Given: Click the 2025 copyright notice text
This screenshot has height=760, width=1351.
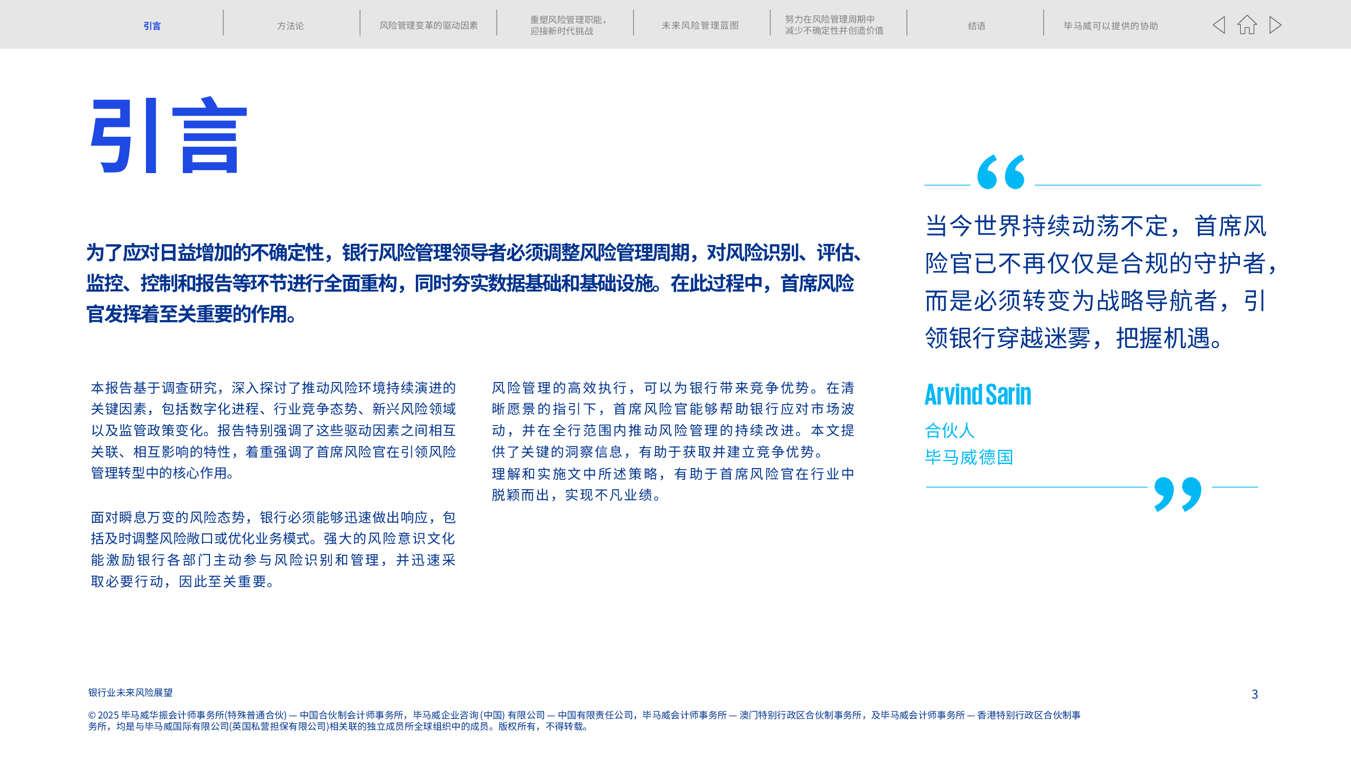Looking at the screenshot, I should [584, 720].
